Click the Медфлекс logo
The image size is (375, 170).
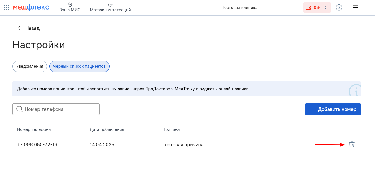tap(31, 8)
